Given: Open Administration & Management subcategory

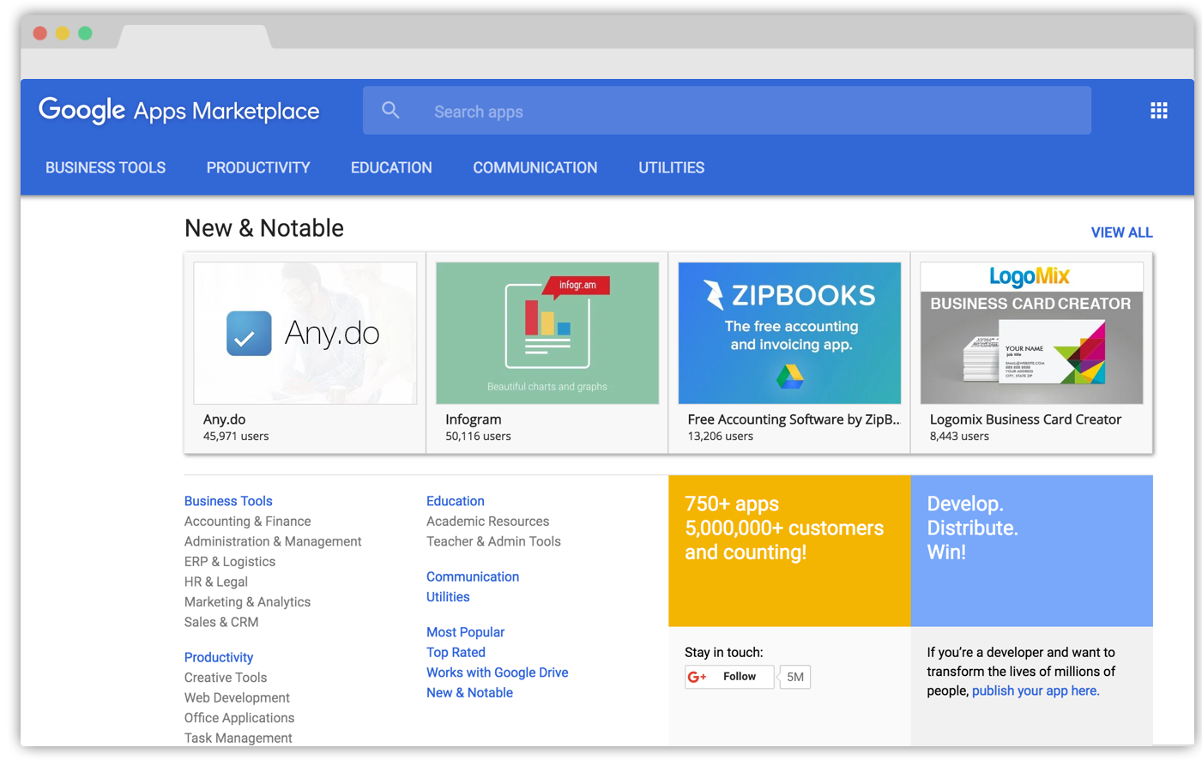Looking at the screenshot, I should coord(273,541).
